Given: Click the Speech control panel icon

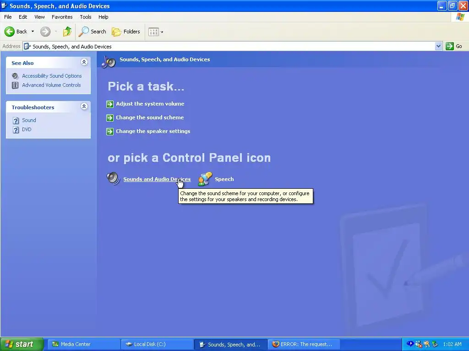Looking at the screenshot, I should (x=205, y=179).
